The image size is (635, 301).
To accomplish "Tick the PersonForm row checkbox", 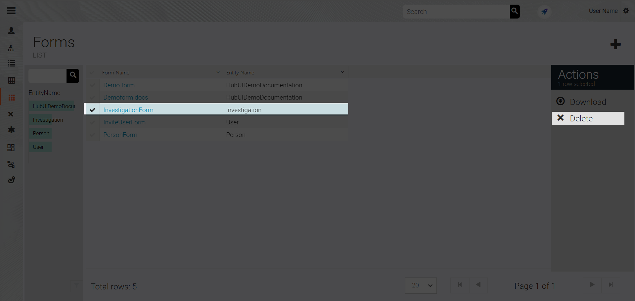I will pyautogui.click(x=93, y=135).
